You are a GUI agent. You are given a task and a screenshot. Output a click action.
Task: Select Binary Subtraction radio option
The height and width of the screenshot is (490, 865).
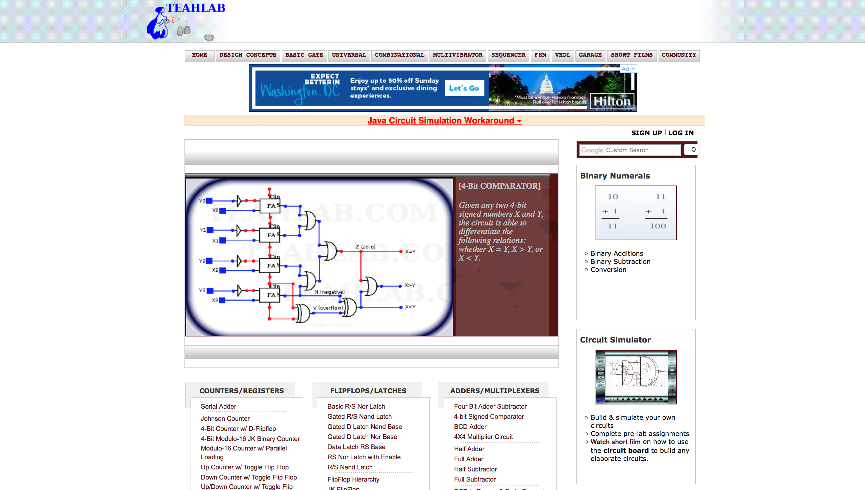pyautogui.click(x=585, y=261)
